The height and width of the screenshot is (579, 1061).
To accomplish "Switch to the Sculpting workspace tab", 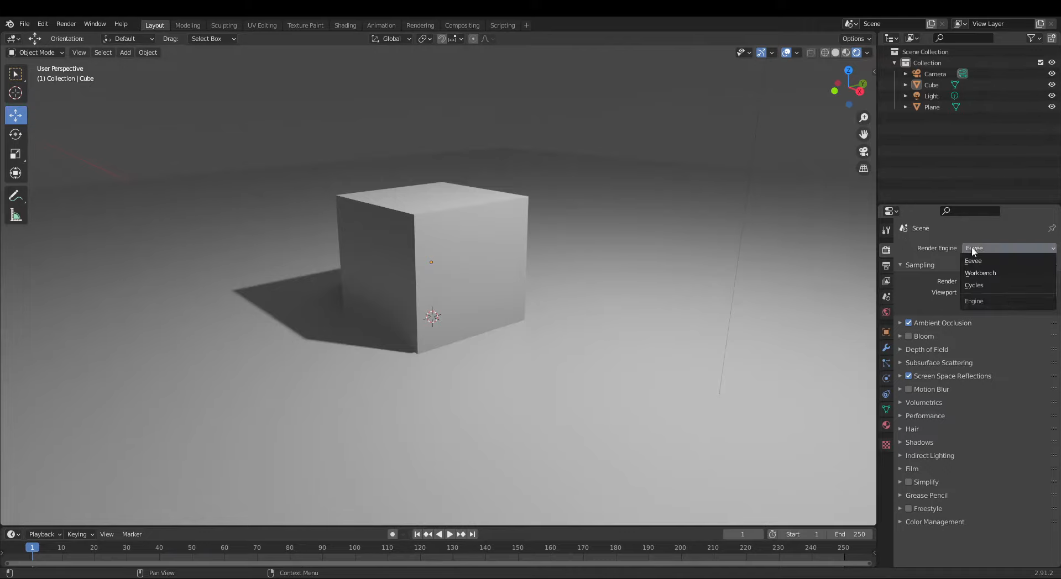I will (224, 25).
